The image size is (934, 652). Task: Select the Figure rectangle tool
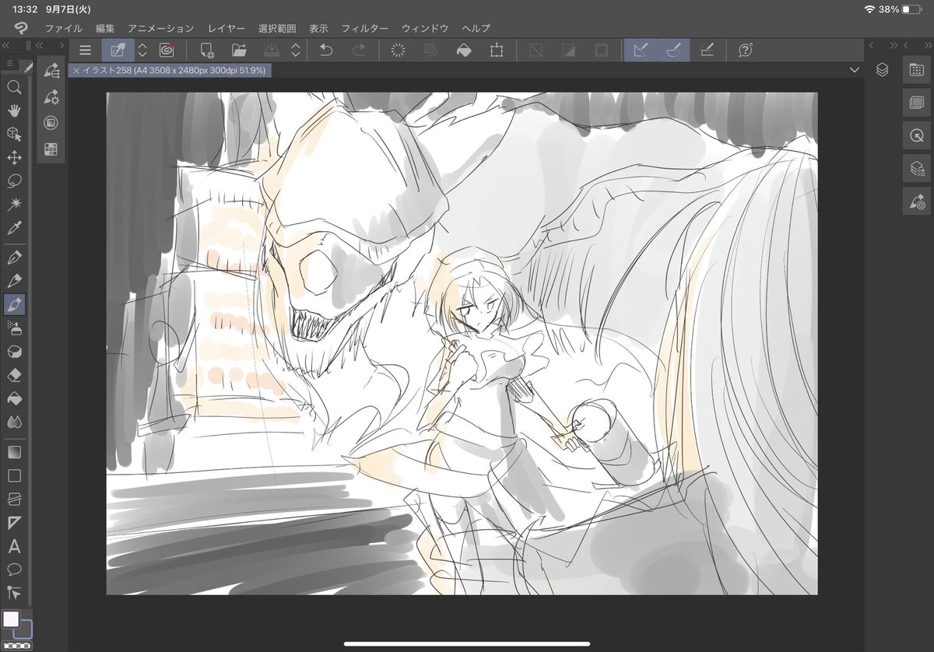click(14, 475)
